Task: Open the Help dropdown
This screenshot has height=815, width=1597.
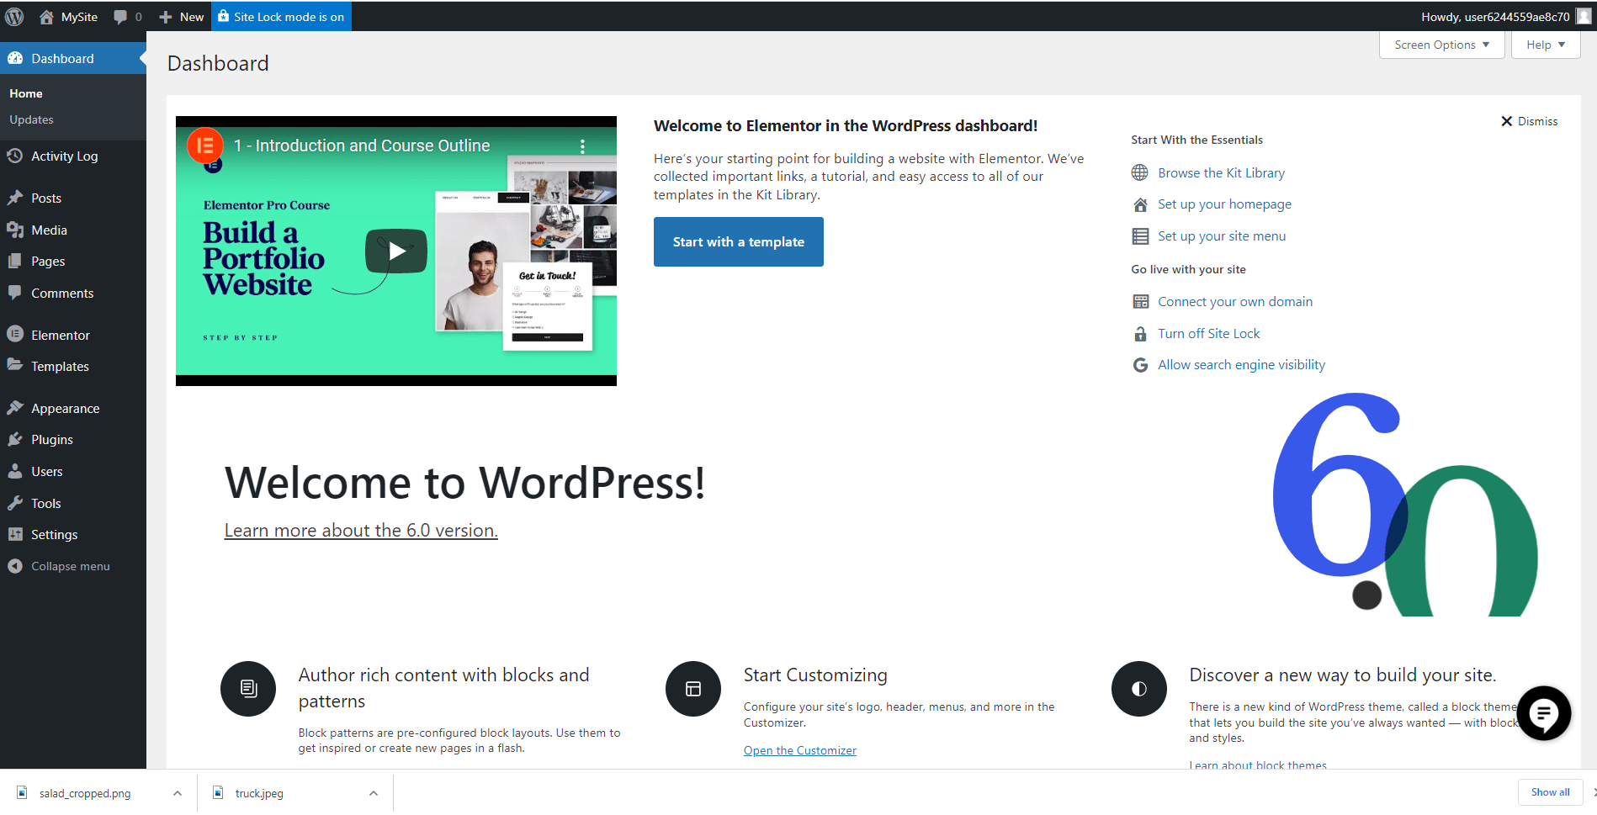Action: pyautogui.click(x=1545, y=45)
